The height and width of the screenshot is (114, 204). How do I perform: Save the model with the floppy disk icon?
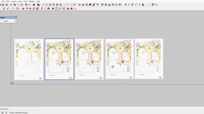pyautogui.click(x=7, y=5)
